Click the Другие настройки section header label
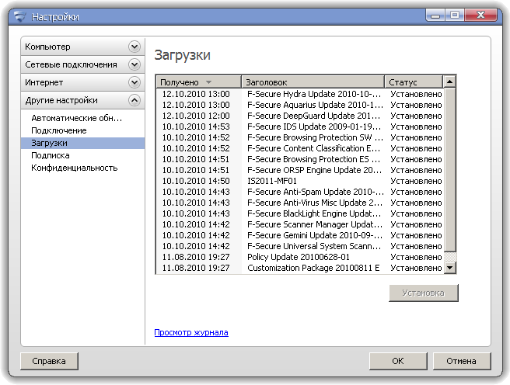 61,100
